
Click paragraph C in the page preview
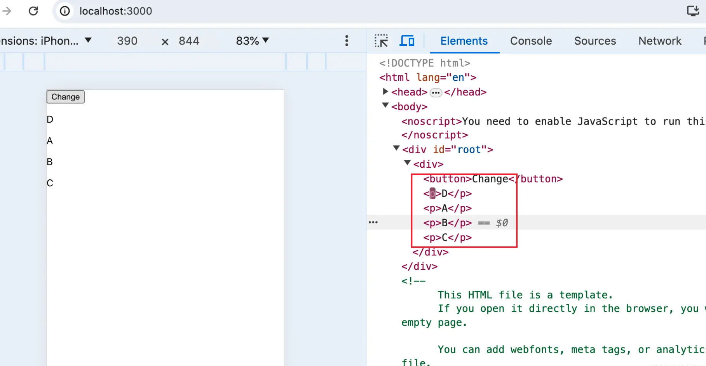[50, 183]
